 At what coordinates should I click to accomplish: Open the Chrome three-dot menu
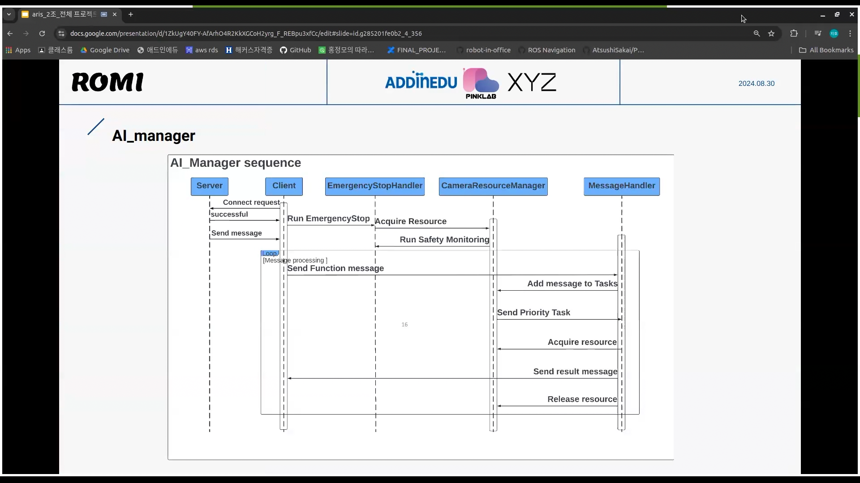pyautogui.click(x=850, y=34)
